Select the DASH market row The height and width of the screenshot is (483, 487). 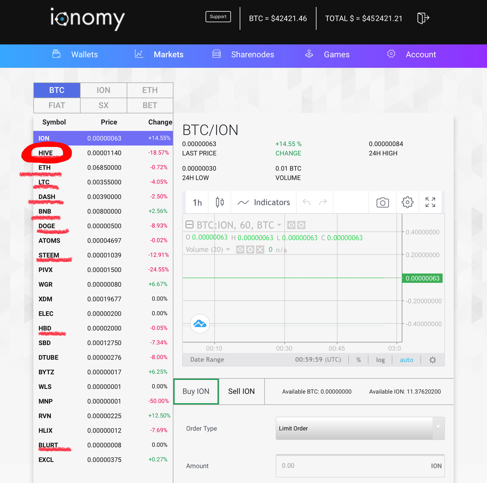tap(103, 197)
